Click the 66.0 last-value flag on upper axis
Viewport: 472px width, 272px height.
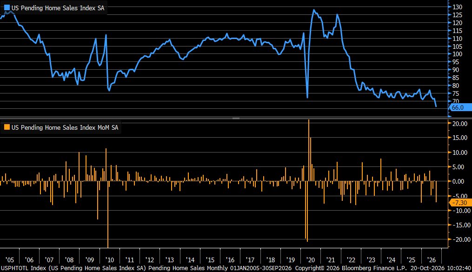(460, 107)
